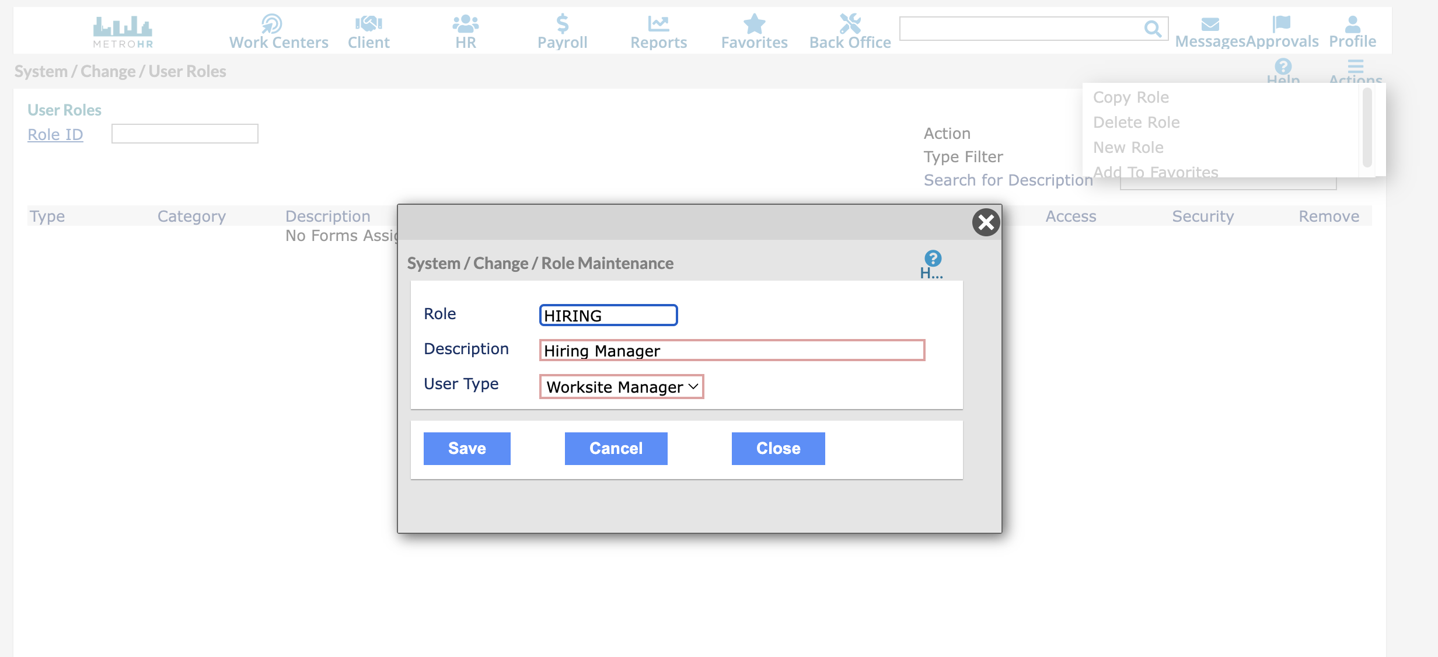Open the Reports chart icon

click(658, 24)
